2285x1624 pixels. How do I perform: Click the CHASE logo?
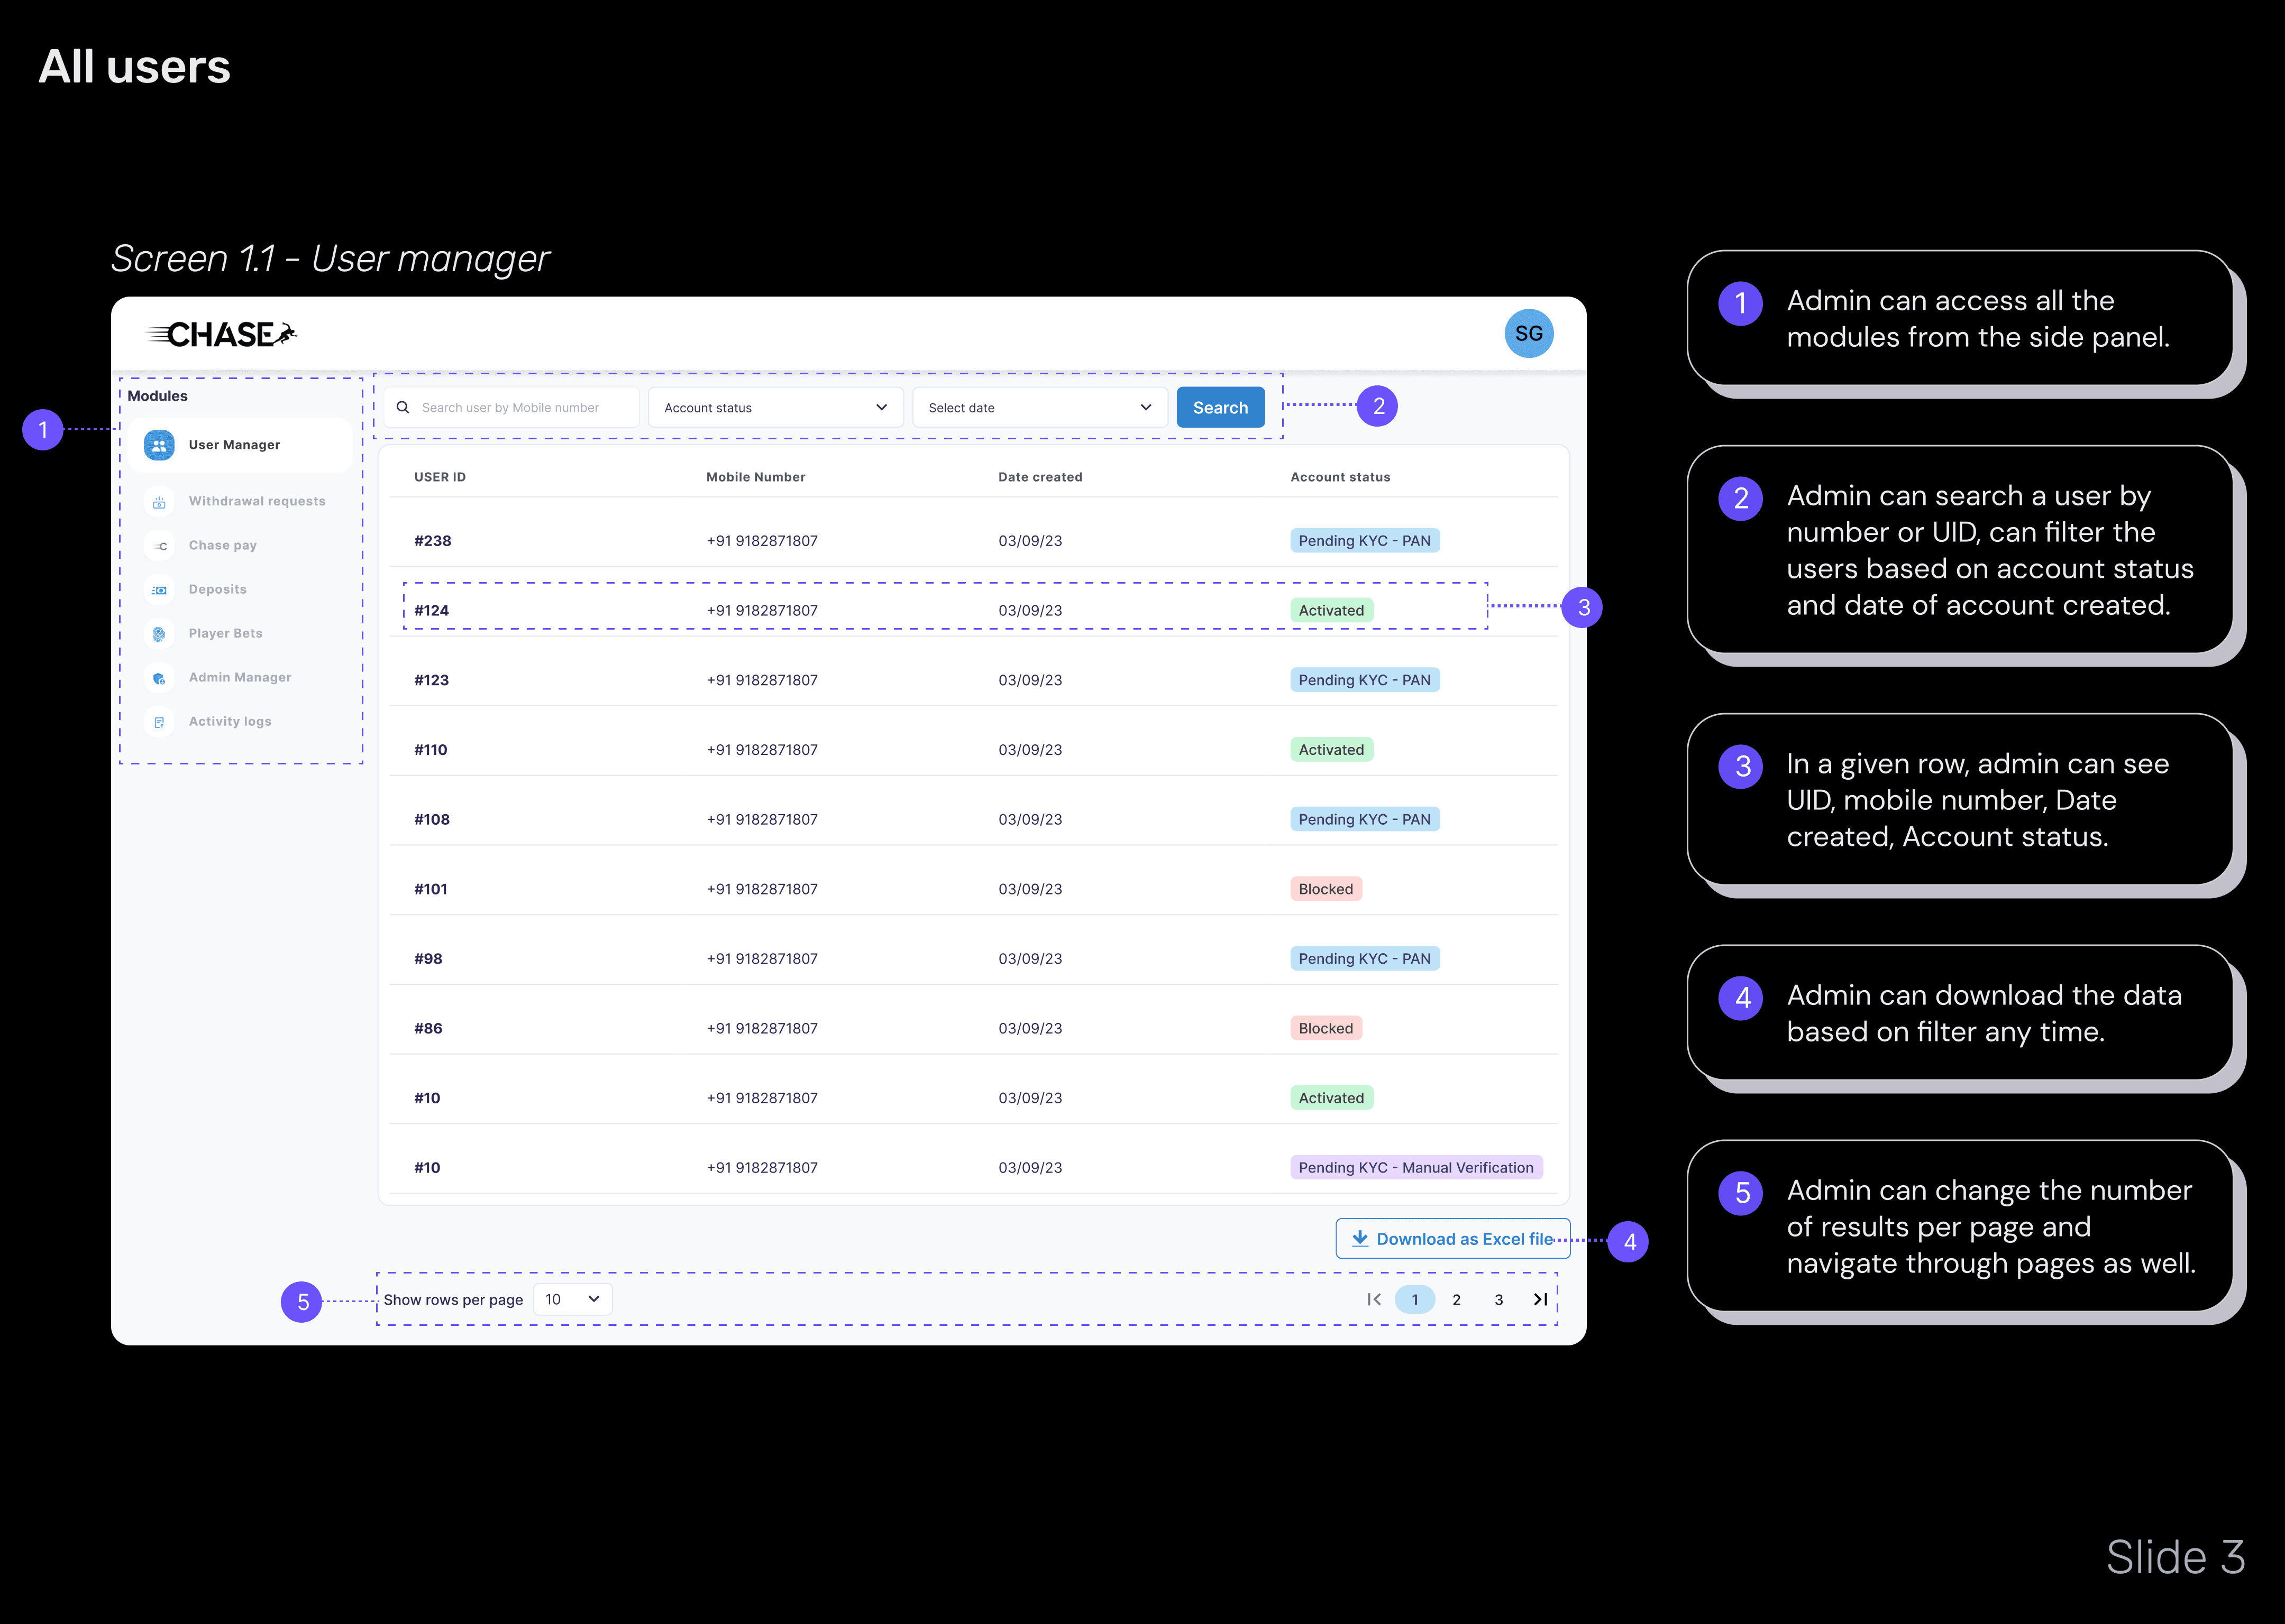tap(222, 335)
